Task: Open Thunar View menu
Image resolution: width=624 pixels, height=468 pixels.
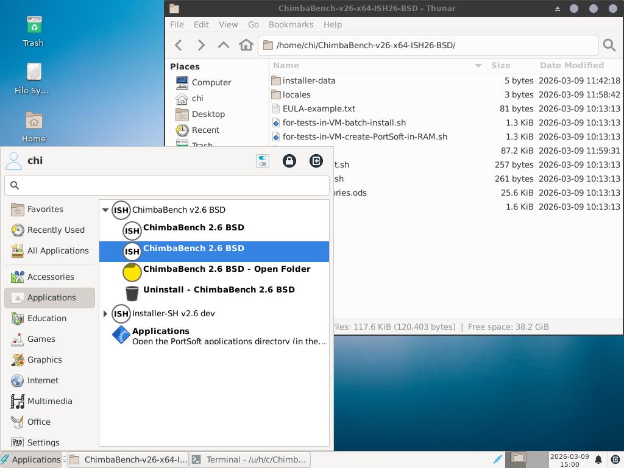Action: coord(228,24)
